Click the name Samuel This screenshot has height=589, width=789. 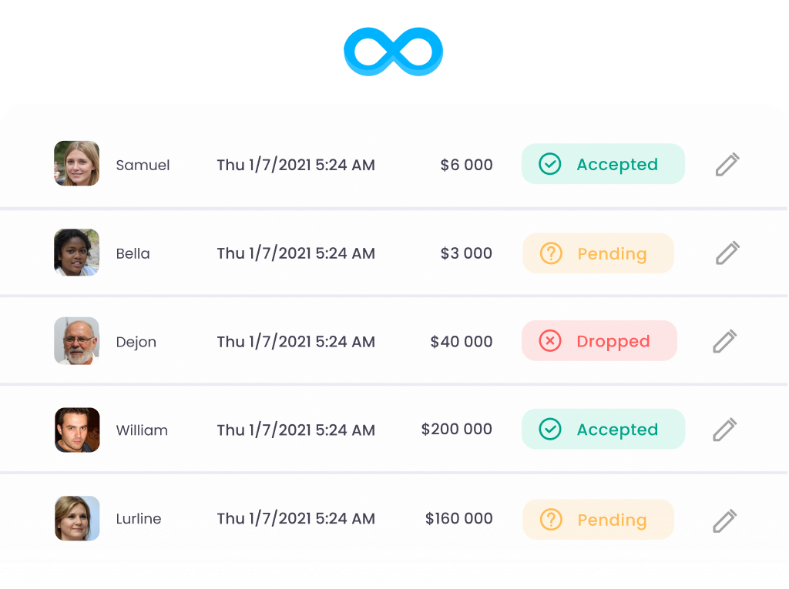pyautogui.click(x=143, y=166)
